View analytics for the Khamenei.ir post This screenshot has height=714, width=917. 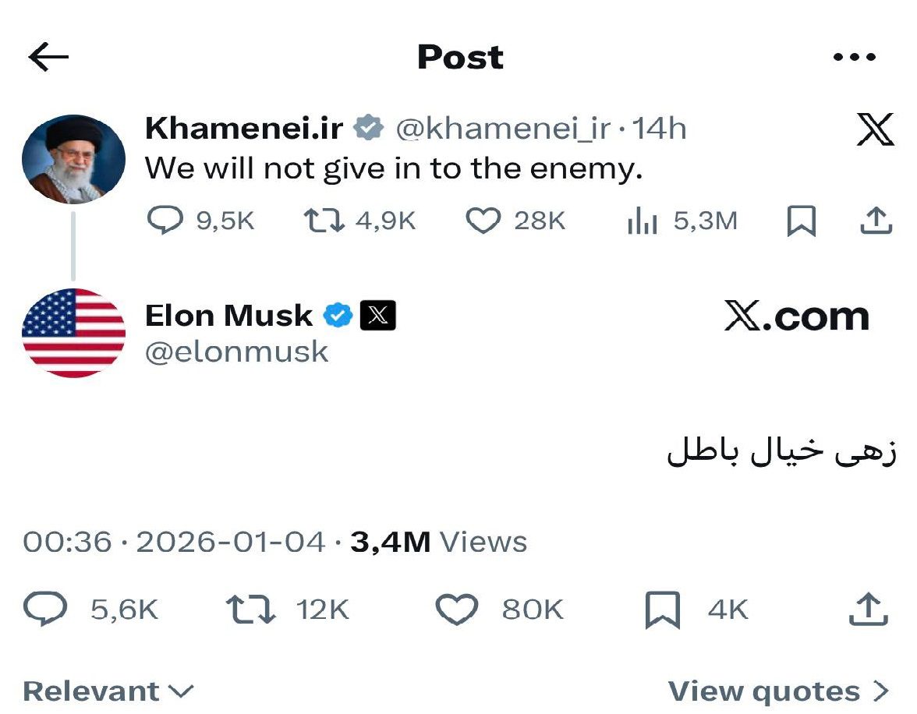click(x=643, y=221)
